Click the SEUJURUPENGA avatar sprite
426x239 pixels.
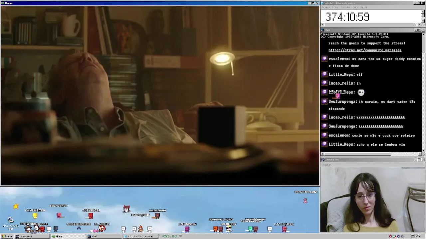tap(79, 228)
